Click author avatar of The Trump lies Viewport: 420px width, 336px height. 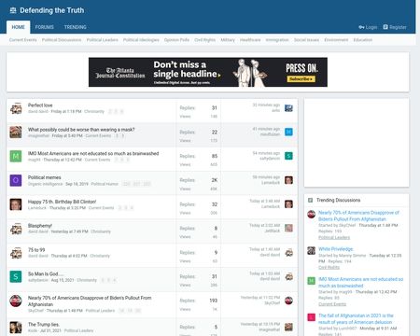(16, 328)
